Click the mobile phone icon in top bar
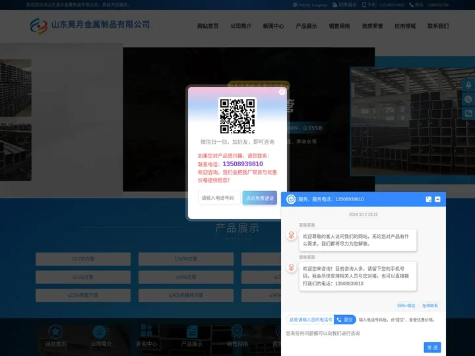 364,5
